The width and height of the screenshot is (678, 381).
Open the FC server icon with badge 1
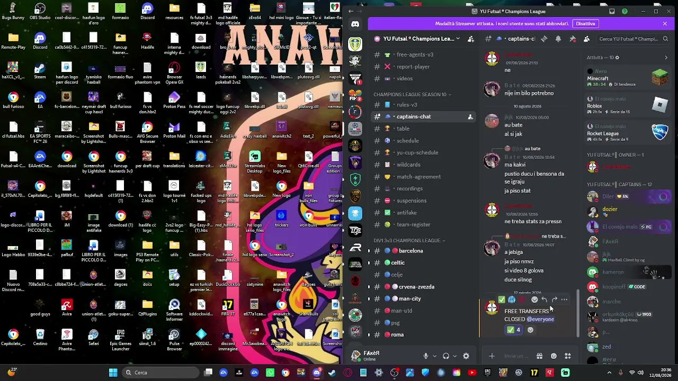point(355,78)
